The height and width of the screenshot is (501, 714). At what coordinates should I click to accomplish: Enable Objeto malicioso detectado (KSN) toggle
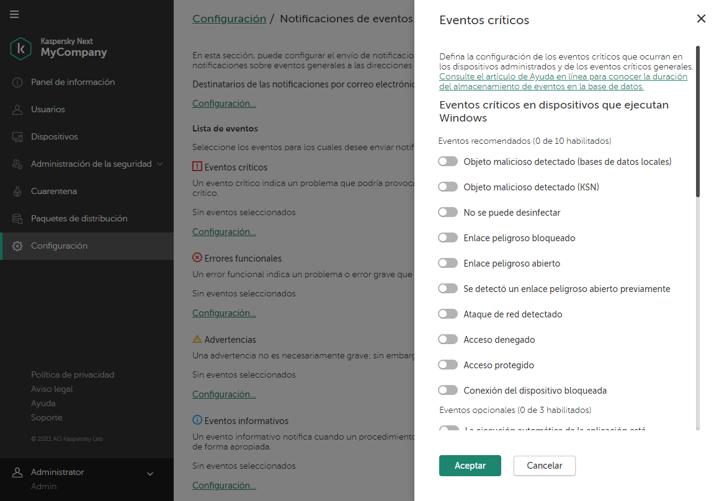point(448,187)
